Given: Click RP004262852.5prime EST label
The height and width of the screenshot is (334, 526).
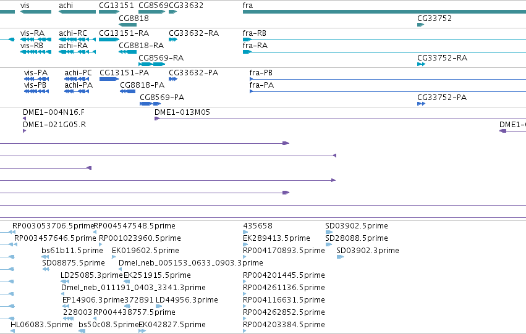Looking at the screenshot, I should tap(284, 312).
